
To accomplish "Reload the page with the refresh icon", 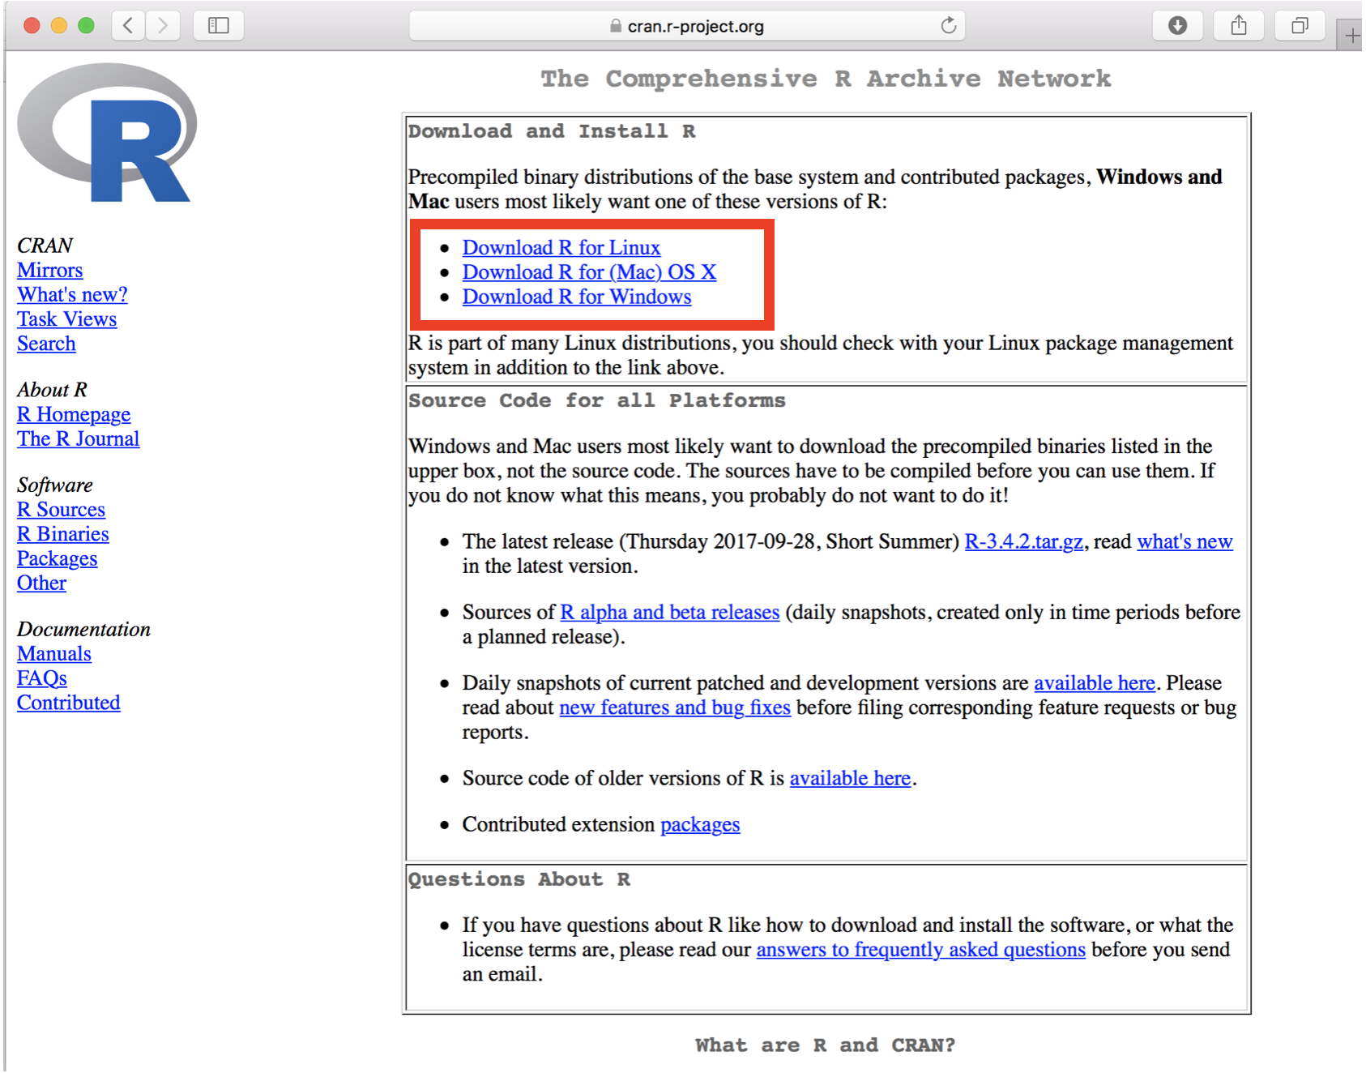I will pyautogui.click(x=948, y=26).
